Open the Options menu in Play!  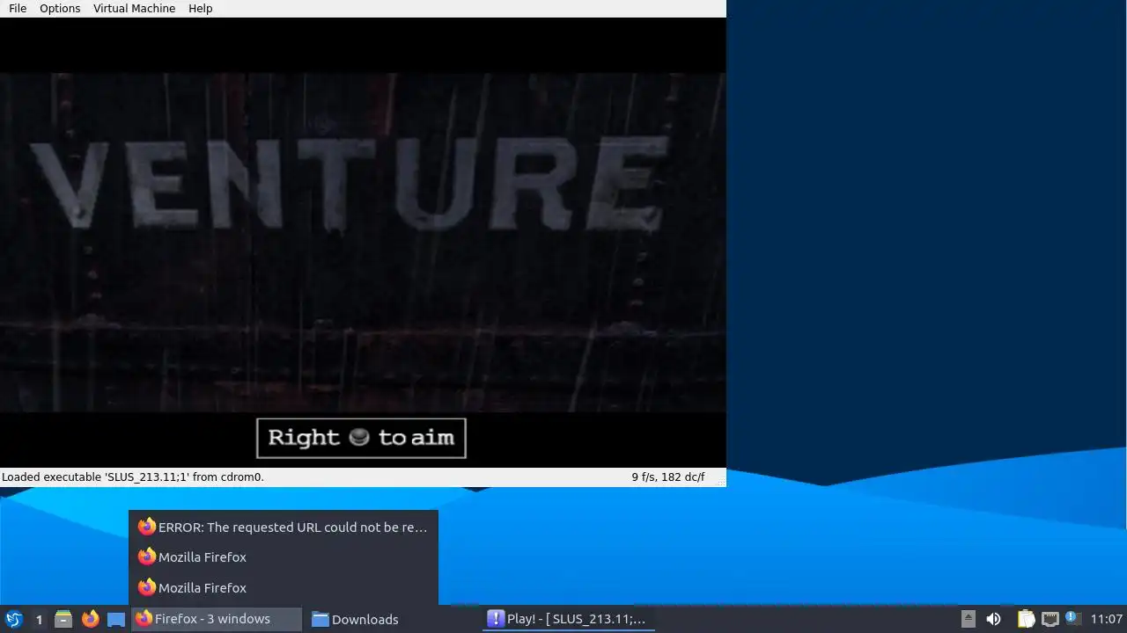(x=60, y=8)
